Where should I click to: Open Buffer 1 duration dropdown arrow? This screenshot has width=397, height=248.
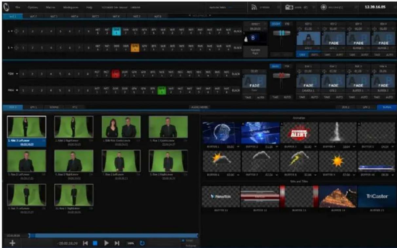tap(238, 147)
